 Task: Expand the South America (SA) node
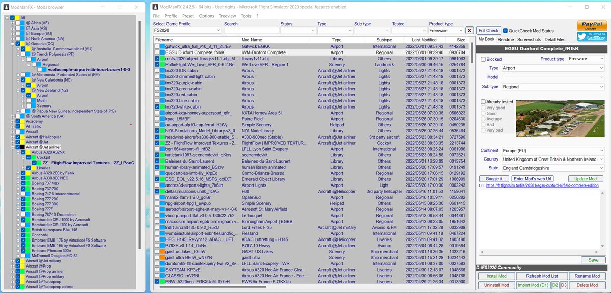point(12,116)
